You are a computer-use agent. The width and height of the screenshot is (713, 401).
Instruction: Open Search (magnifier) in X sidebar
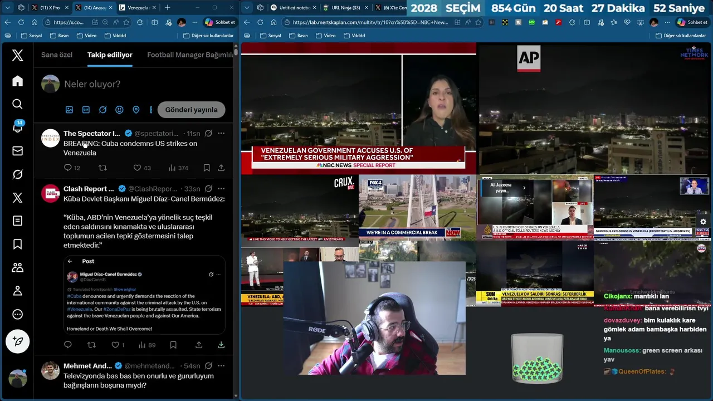(17, 104)
